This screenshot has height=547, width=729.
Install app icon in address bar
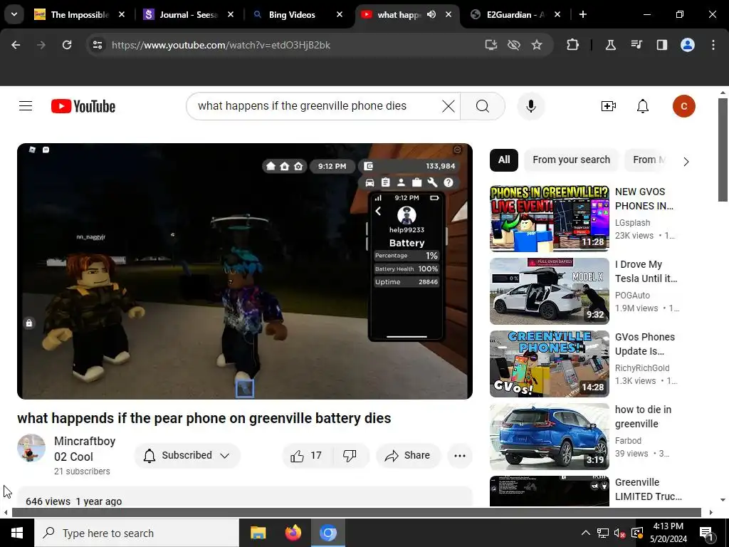(491, 45)
